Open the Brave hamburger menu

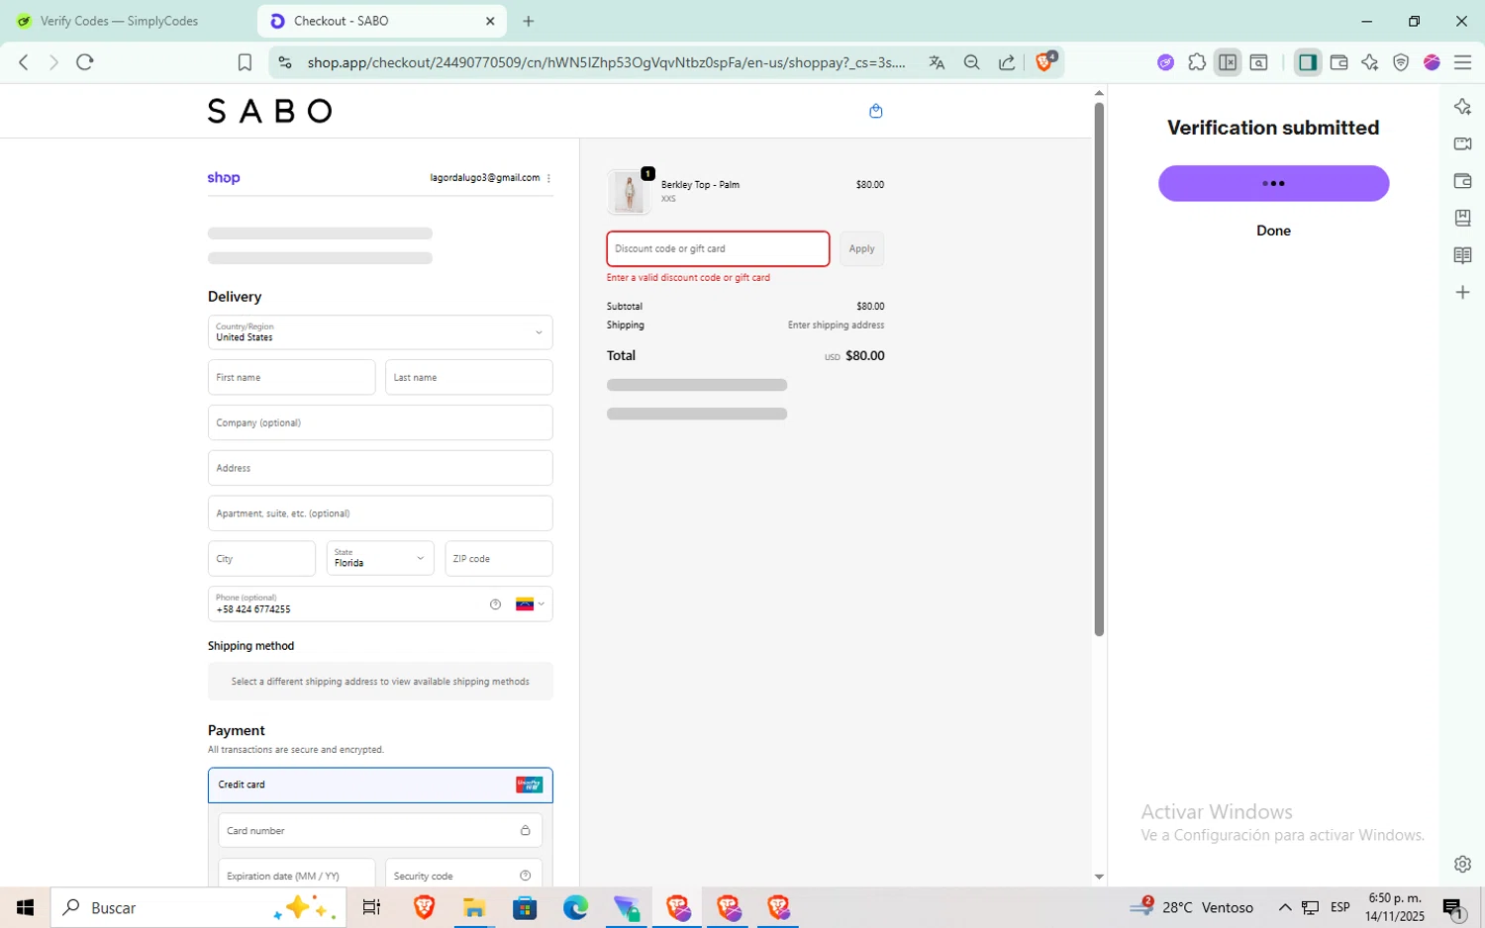(x=1462, y=62)
